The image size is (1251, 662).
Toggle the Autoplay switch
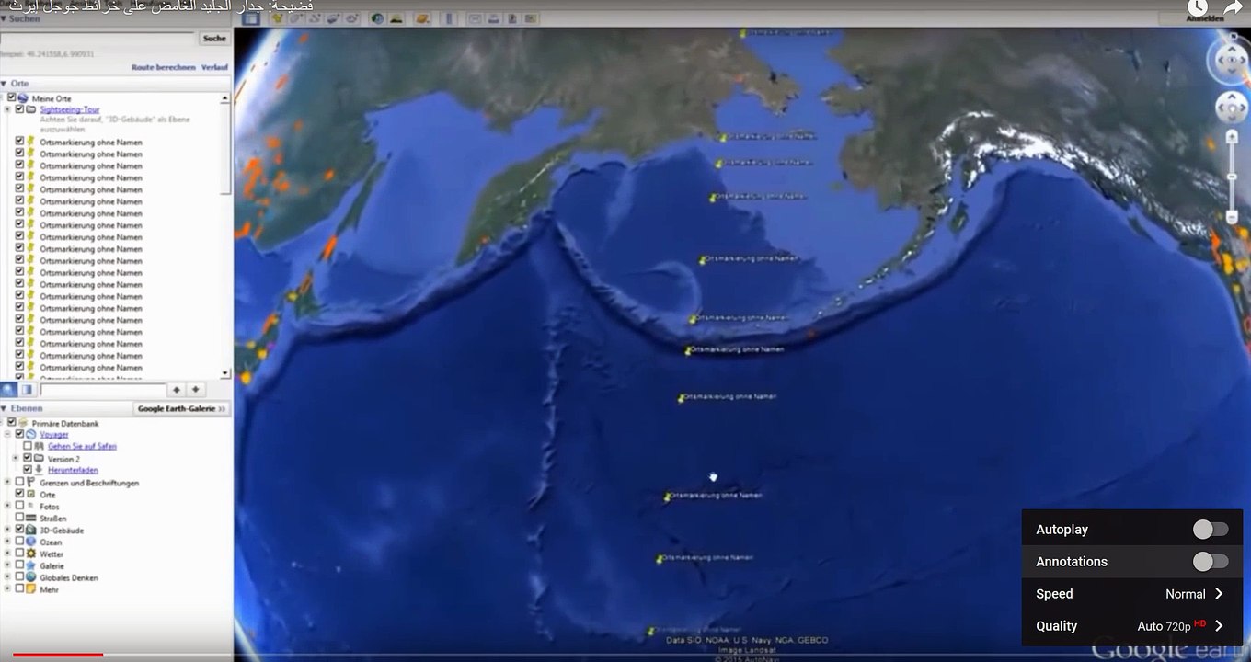[1211, 530]
